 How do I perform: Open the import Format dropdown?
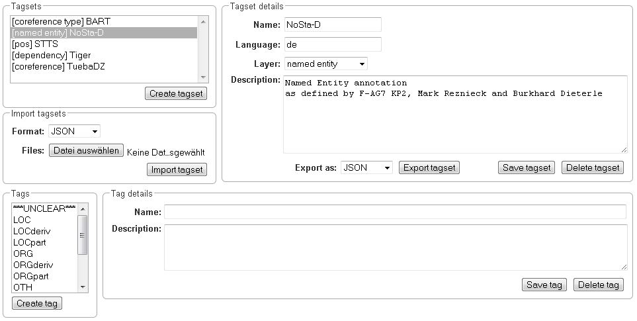tap(74, 131)
